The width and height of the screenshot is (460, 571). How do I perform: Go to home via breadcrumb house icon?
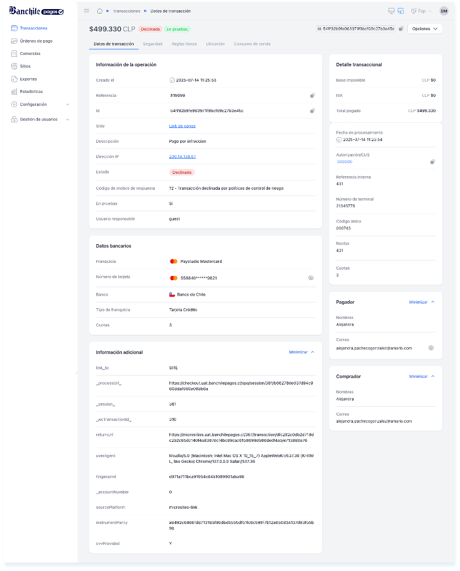point(100,11)
